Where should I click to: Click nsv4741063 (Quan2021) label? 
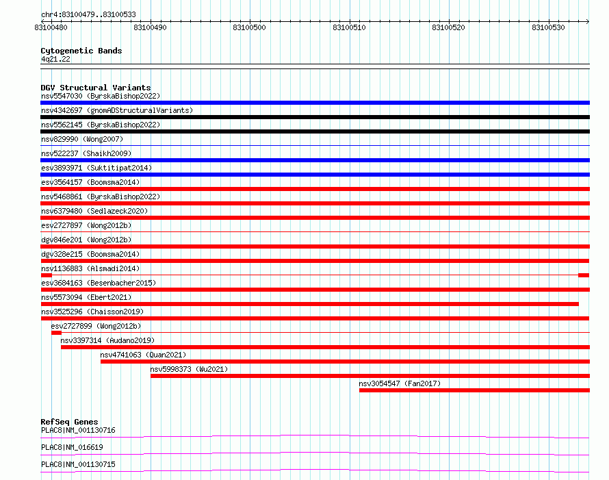pos(143,355)
